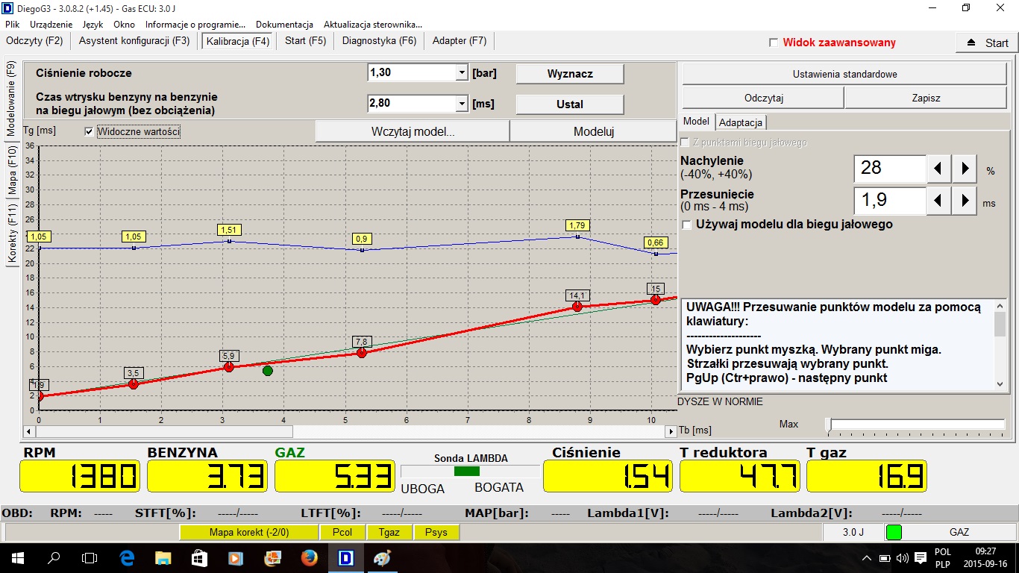Enable Widok zaawansowany checkbox
This screenshot has height=573, width=1019.
(774, 43)
